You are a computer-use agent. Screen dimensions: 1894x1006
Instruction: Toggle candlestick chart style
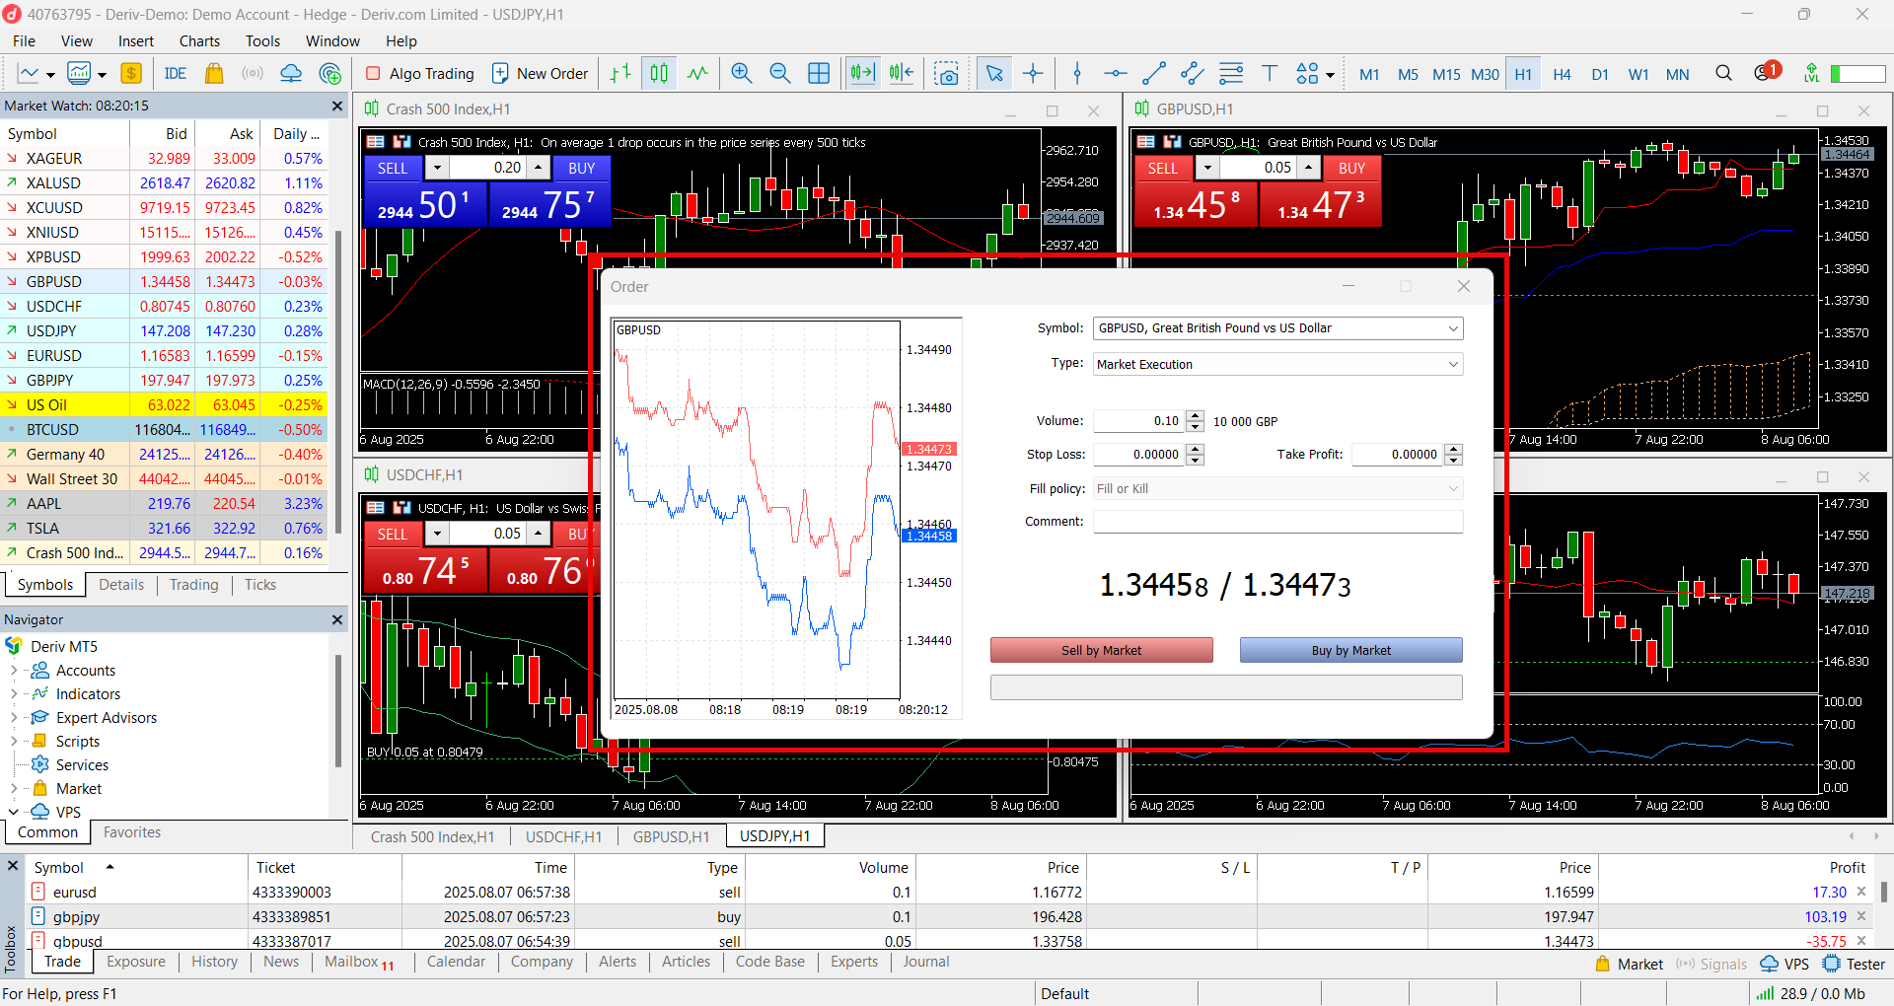pyautogui.click(x=659, y=73)
